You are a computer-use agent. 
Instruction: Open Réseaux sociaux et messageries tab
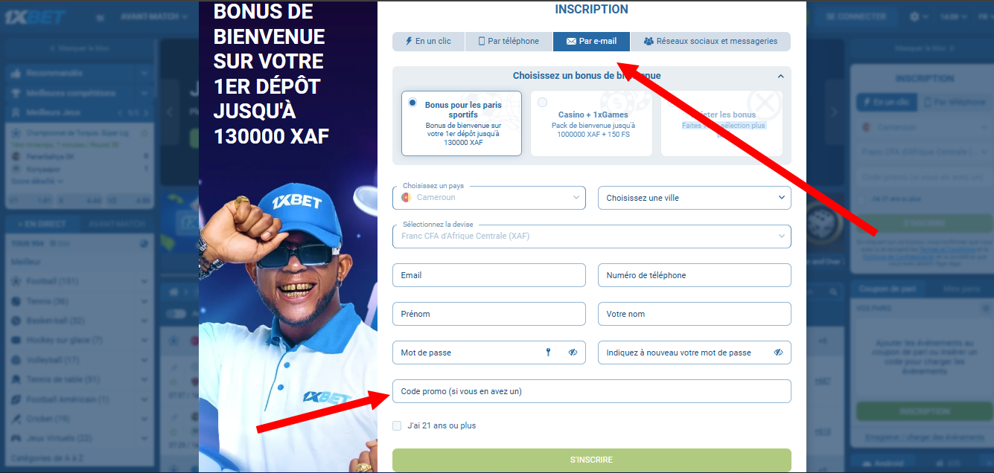click(x=710, y=42)
